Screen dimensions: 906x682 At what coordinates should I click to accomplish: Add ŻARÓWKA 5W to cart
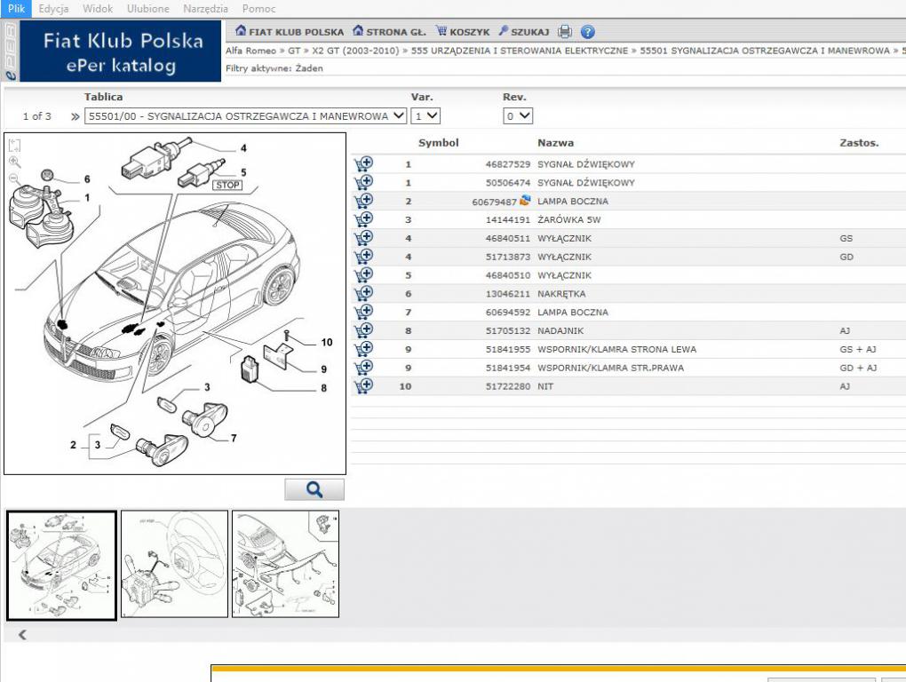pyautogui.click(x=363, y=219)
